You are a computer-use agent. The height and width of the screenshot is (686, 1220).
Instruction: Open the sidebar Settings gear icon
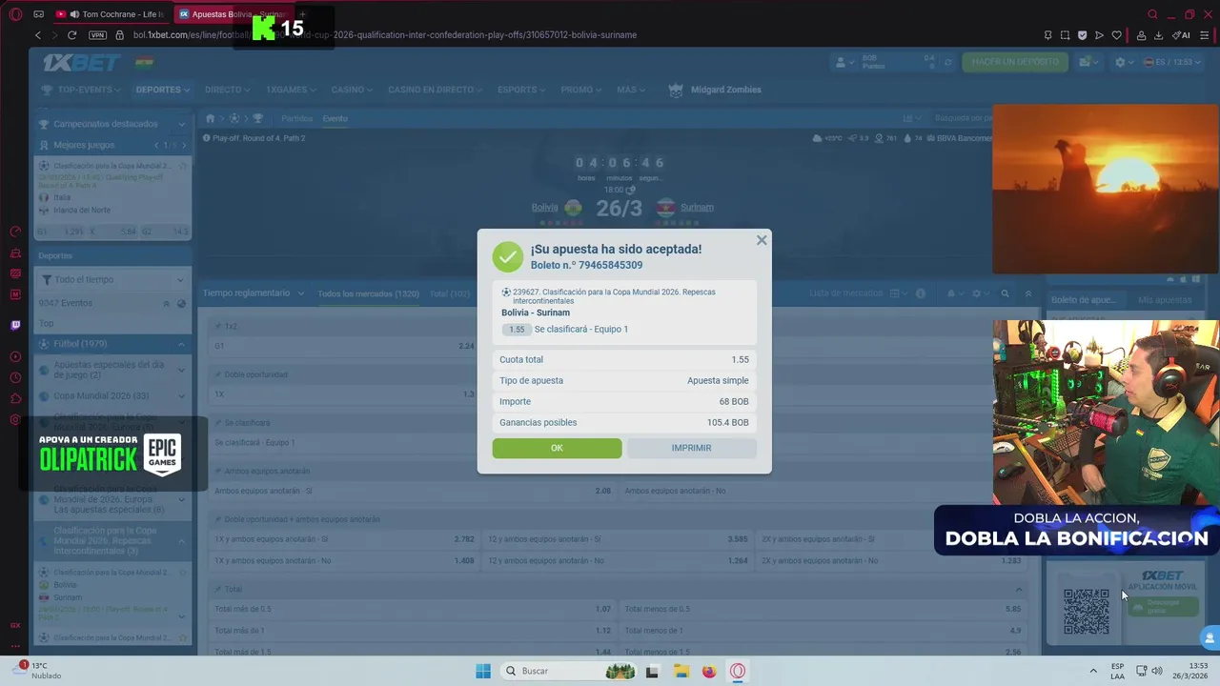pos(15,420)
